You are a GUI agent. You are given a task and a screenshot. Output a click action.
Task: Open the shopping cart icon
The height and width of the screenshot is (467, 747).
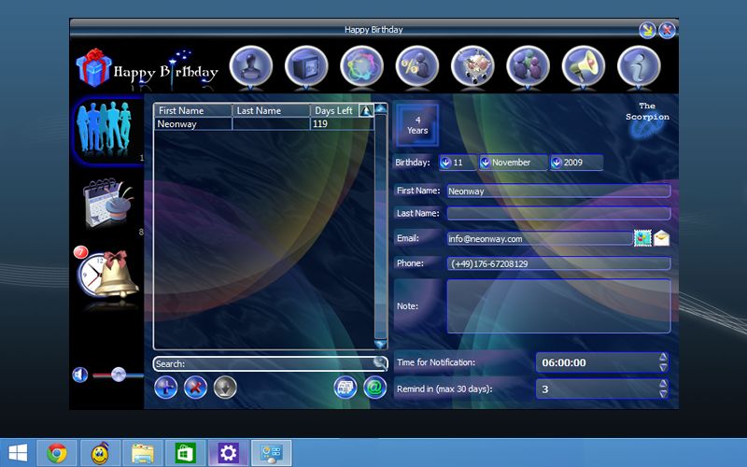[472, 66]
